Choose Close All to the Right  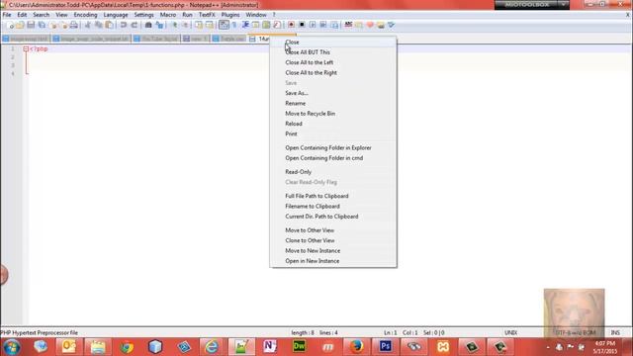click(333, 72)
